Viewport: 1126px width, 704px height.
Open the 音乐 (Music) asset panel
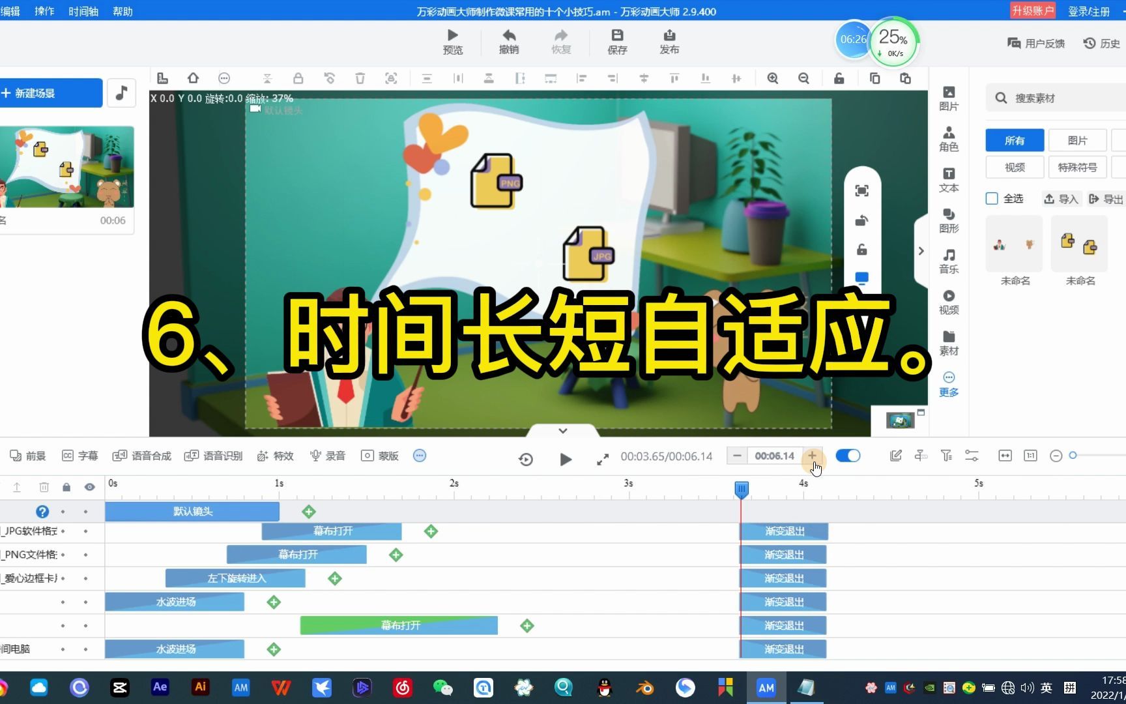(x=949, y=259)
